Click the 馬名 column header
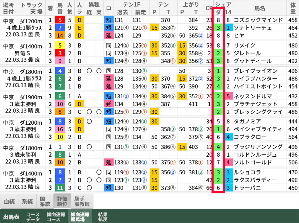Viewport: 299px width, 223px height. (x=260, y=8)
